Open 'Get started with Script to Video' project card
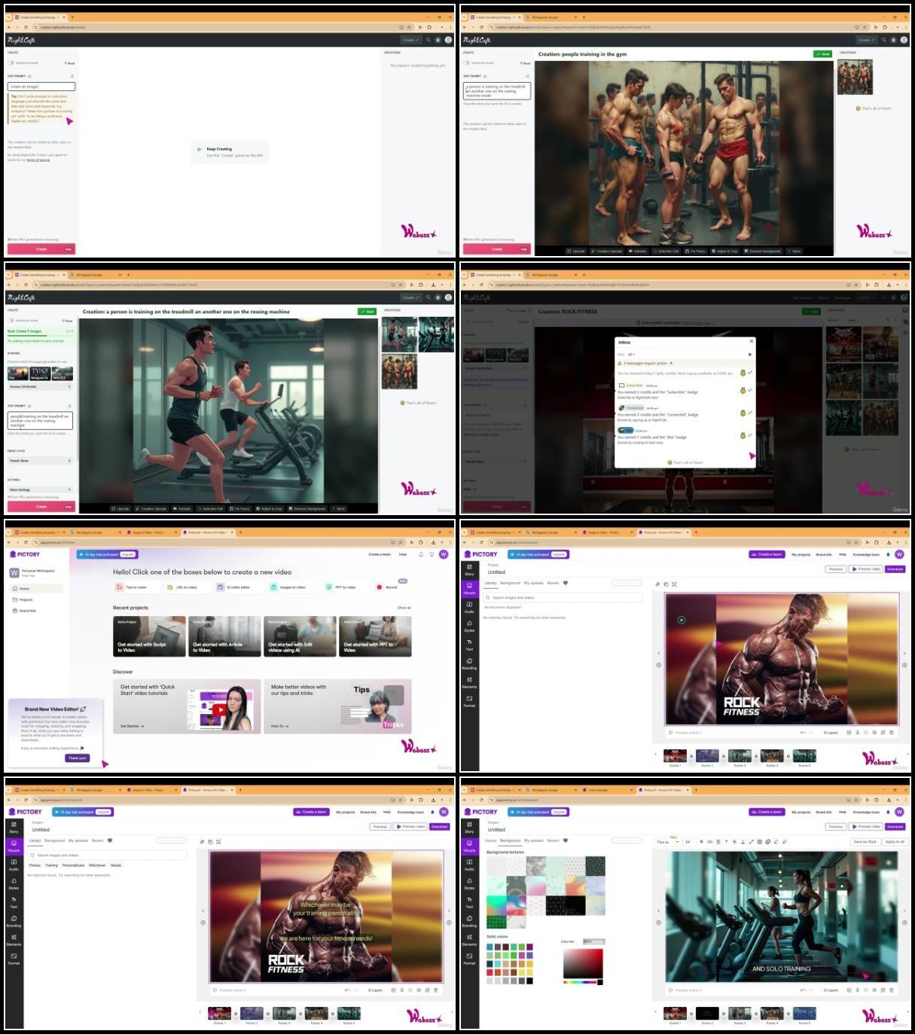Screen dimensions: 915x1034 tap(149, 636)
